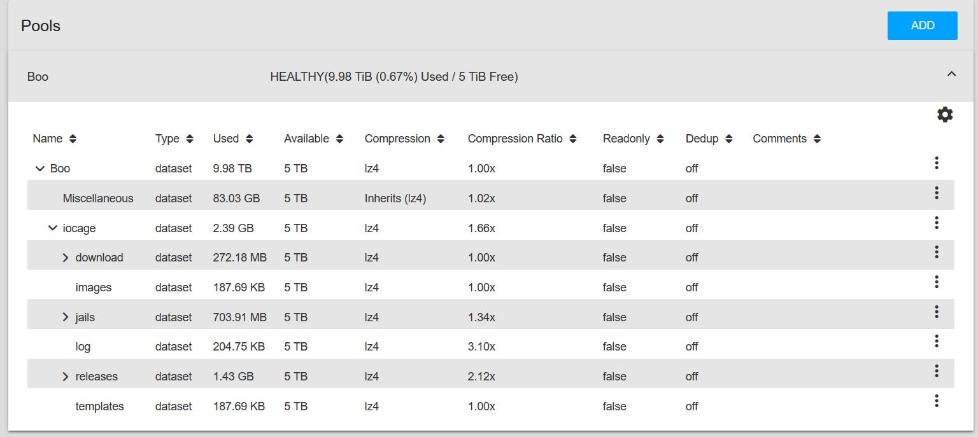This screenshot has height=437, width=978.
Task: Open three-dot menu for log dataset
Action: (937, 341)
